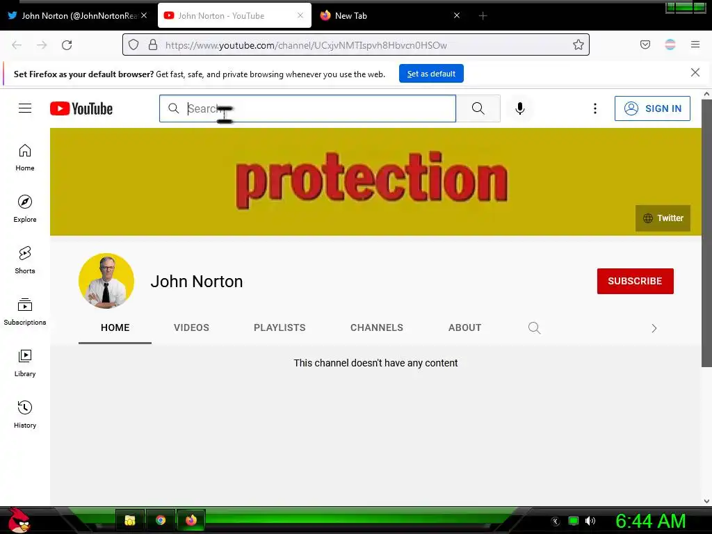Switch to the New Tab tab
The image size is (712, 534).
391,15
